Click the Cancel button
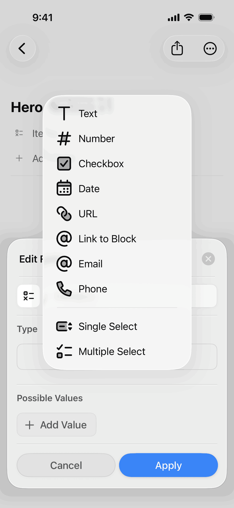This screenshot has width=234, height=508. point(66,465)
